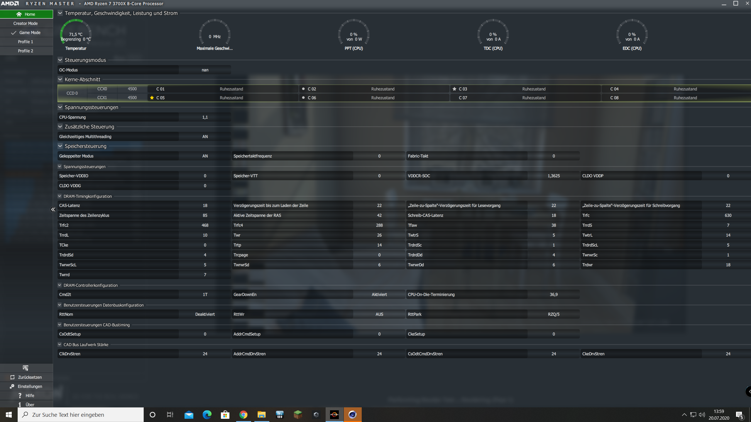The width and height of the screenshot is (751, 422).
Task: Click the Hilfe question mark icon
Action: click(20, 395)
